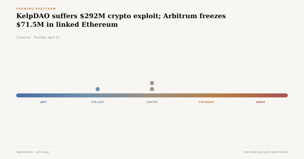Click the "3 sources" count text
304x159 pixels.
[23, 37]
